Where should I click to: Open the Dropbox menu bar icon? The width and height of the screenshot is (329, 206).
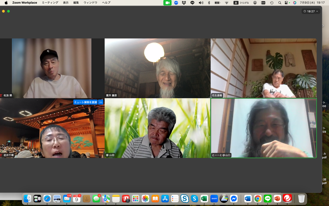click(184, 3)
